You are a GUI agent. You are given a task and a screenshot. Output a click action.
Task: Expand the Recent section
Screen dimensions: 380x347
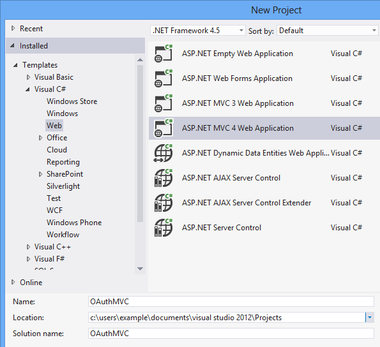click(13, 28)
